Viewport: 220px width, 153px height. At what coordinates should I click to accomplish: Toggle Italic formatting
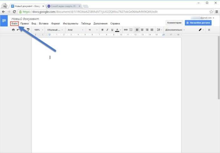click(107, 30)
